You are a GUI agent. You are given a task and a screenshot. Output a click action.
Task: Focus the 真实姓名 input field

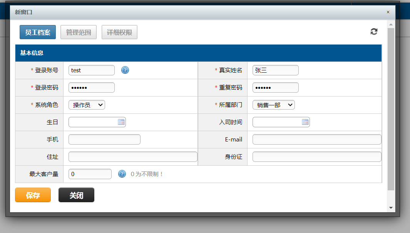pyautogui.click(x=276, y=70)
